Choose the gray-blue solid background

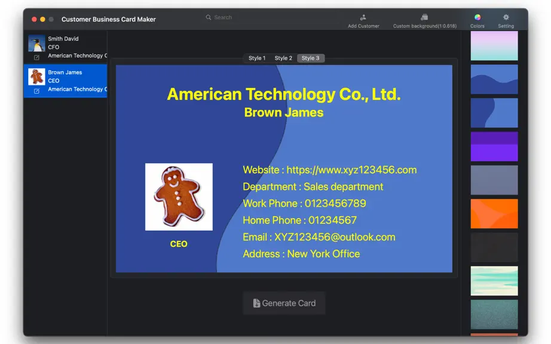point(494,180)
